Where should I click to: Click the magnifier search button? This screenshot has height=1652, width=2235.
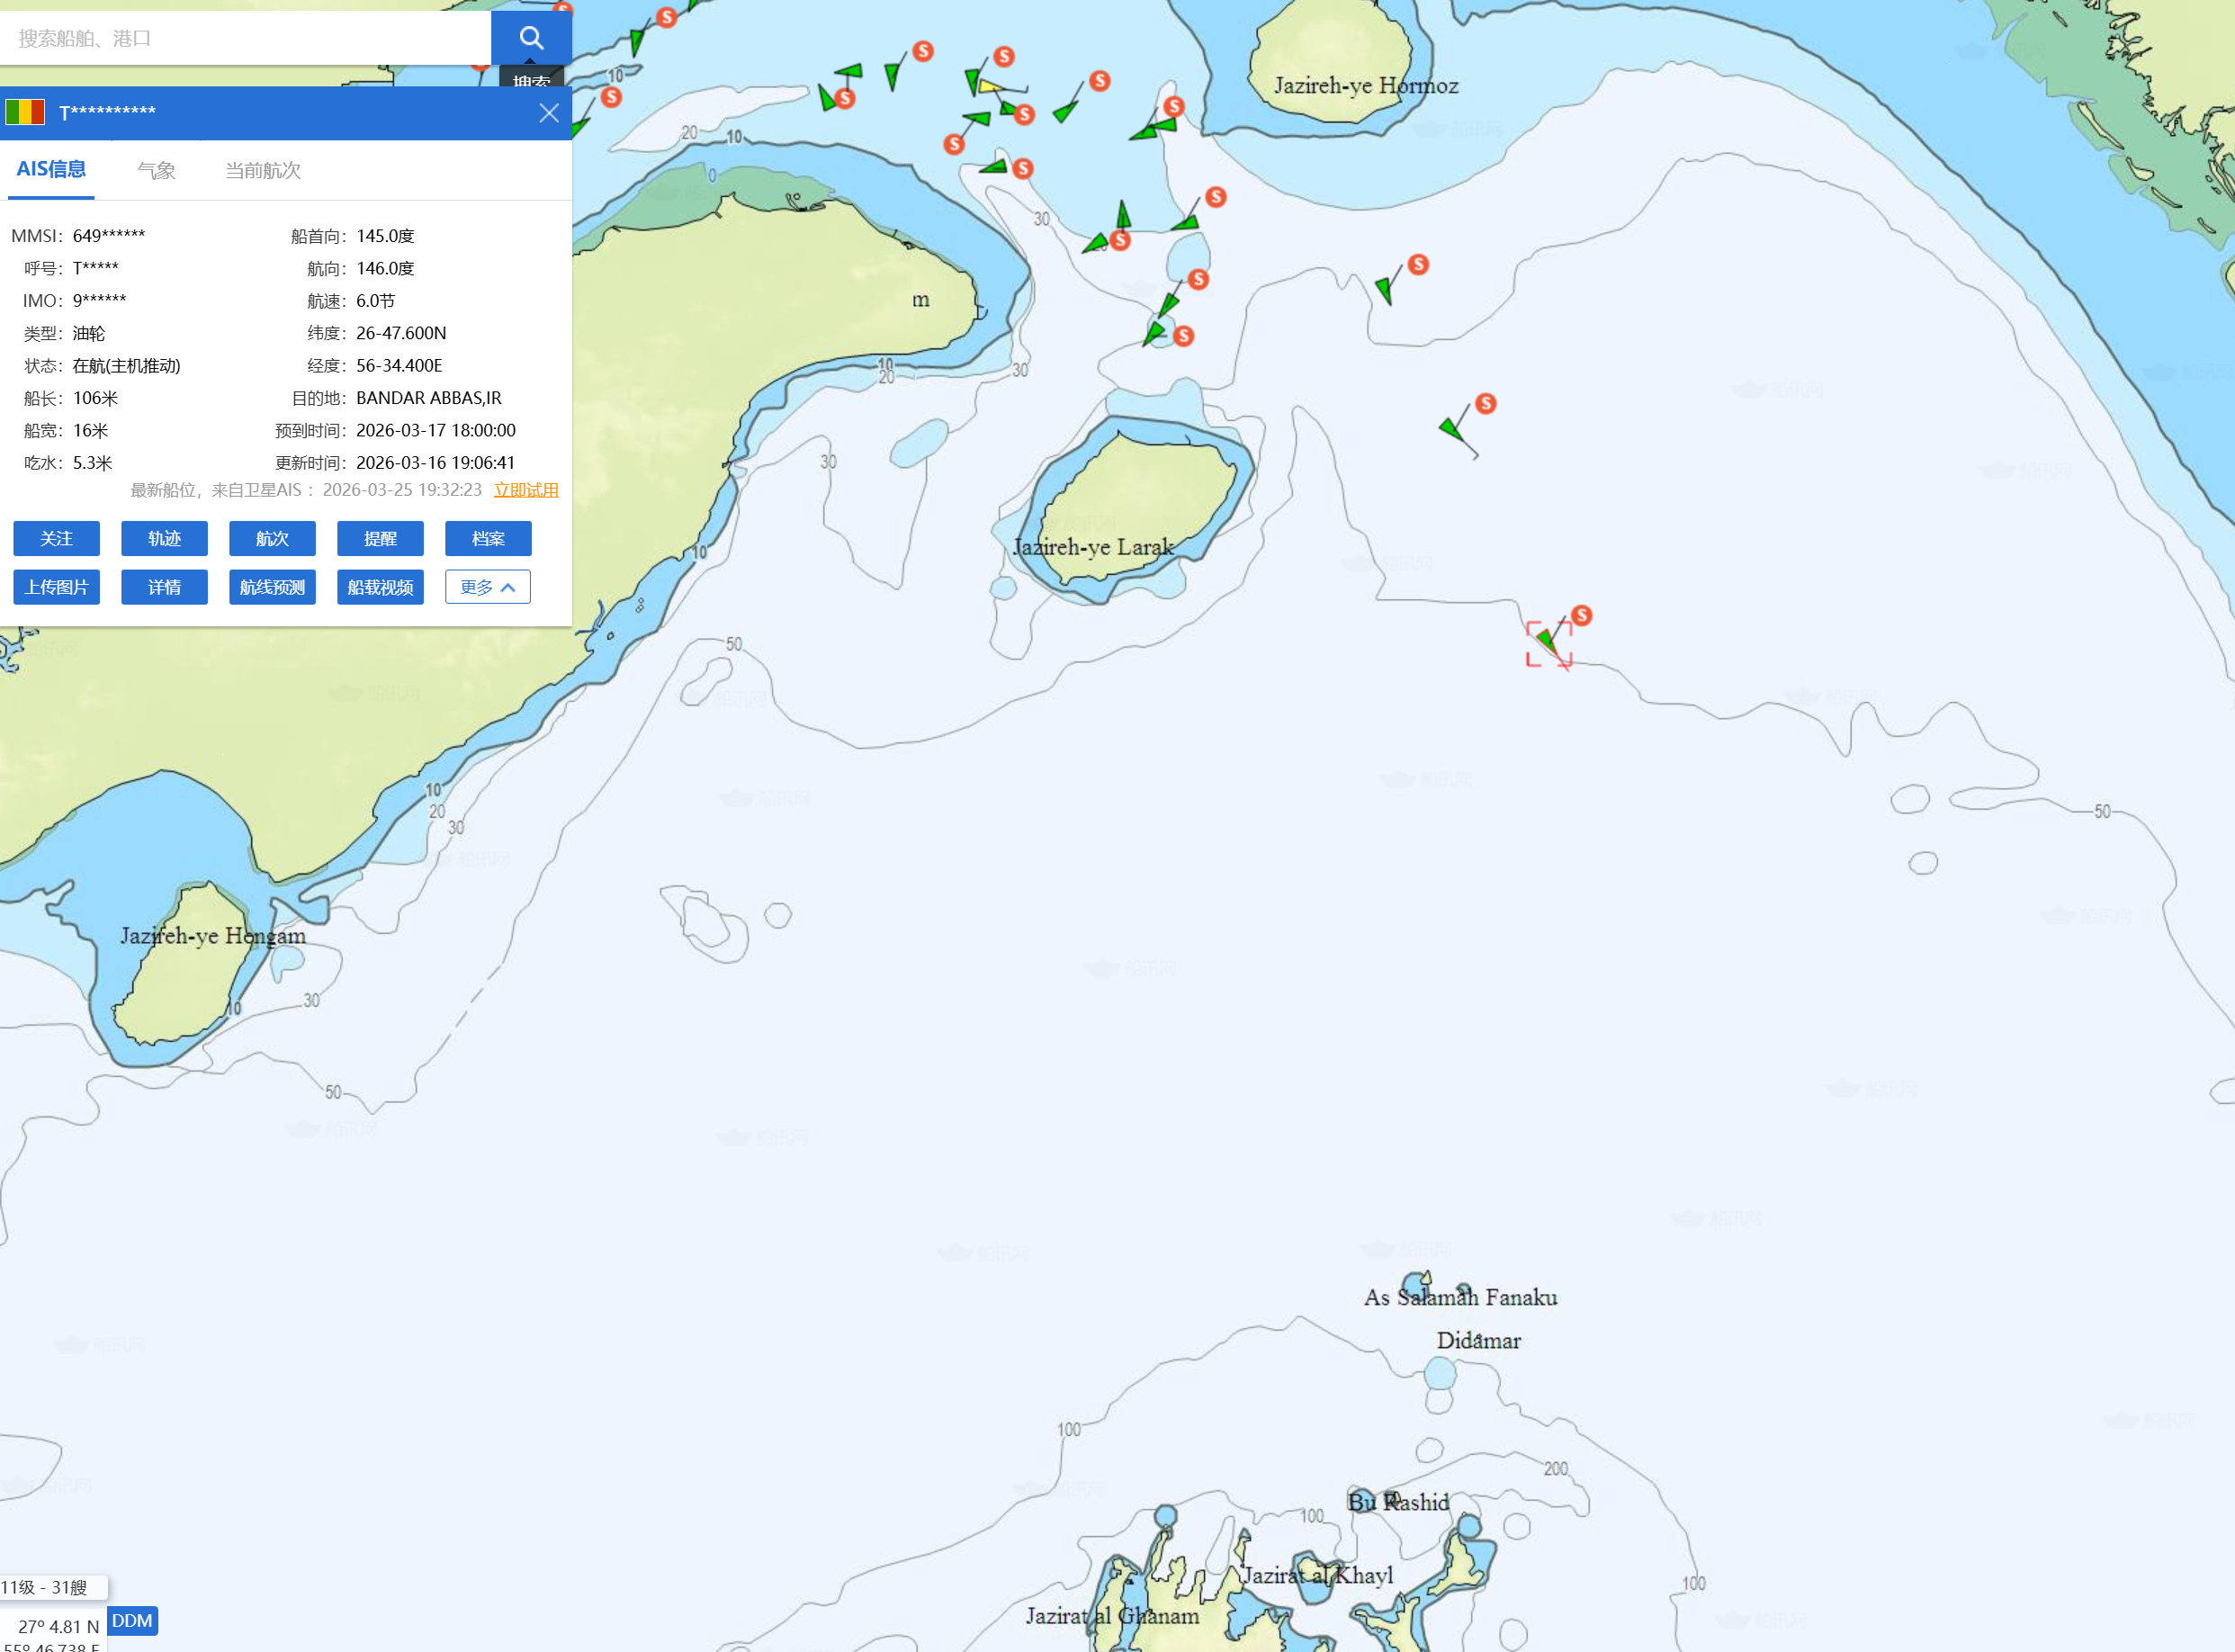[x=531, y=38]
